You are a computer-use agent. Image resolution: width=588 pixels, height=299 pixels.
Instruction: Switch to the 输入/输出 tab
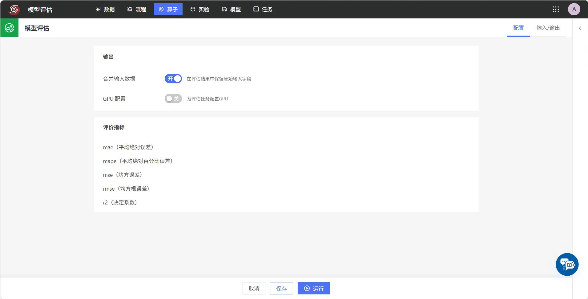point(548,28)
